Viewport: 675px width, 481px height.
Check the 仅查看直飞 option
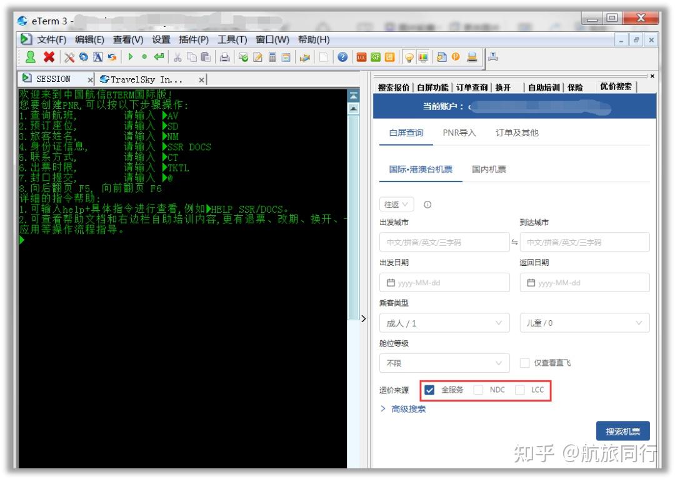coord(525,363)
